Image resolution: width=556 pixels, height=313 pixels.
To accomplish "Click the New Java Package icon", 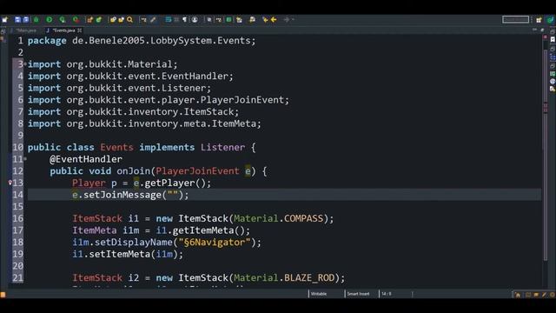I will (x=89, y=20).
